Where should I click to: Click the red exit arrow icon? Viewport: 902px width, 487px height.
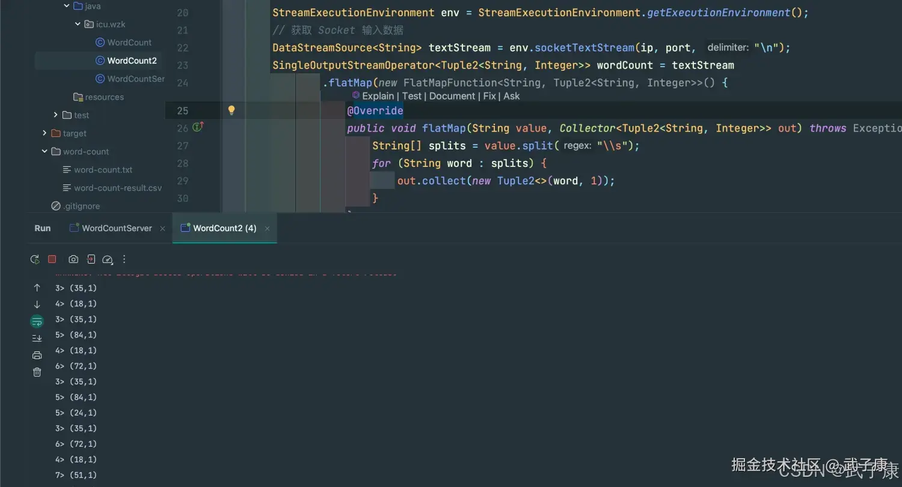91,259
